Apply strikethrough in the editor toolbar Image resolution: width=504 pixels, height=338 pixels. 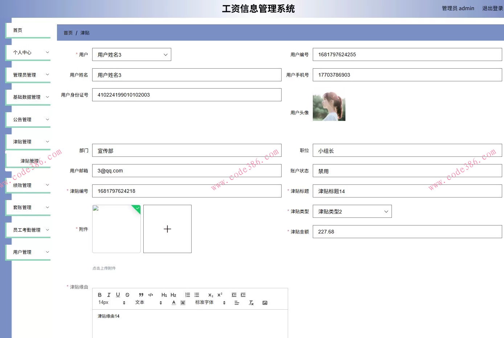[127, 295]
